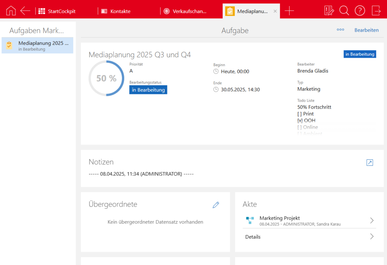The height and width of the screenshot is (265, 387).
Task: Click the logout icon at top right
Action: [376, 10]
